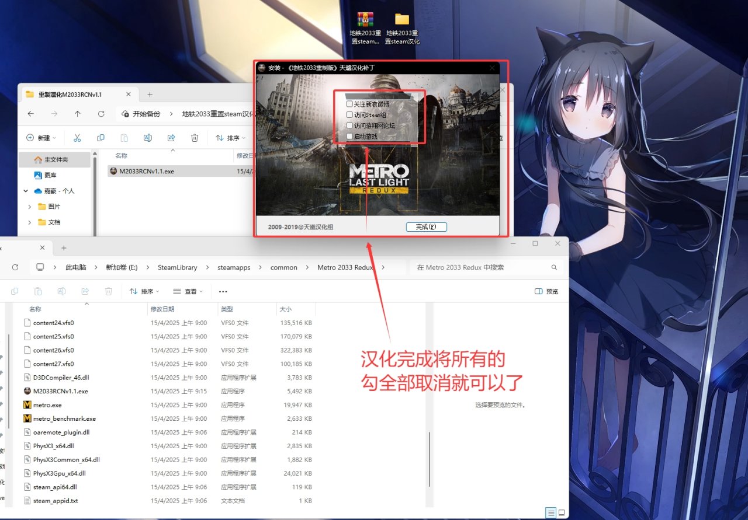Image resolution: width=748 pixels, height=520 pixels.
Task: Refresh the 重製漢化M2033RCNv1.1 window
Action: coord(101,114)
